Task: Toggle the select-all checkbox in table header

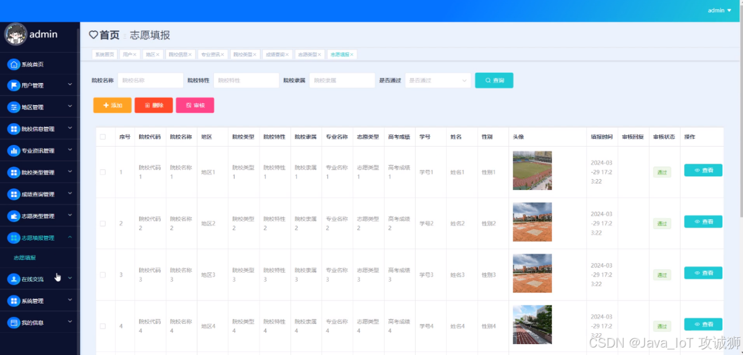Action: (x=103, y=137)
